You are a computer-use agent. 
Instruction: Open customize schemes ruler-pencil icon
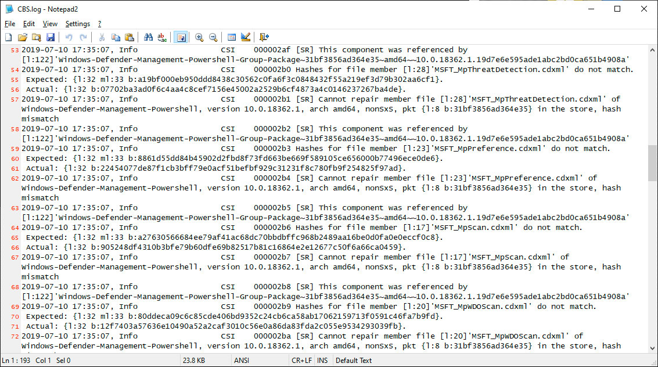pyautogui.click(x=246, y=37)
